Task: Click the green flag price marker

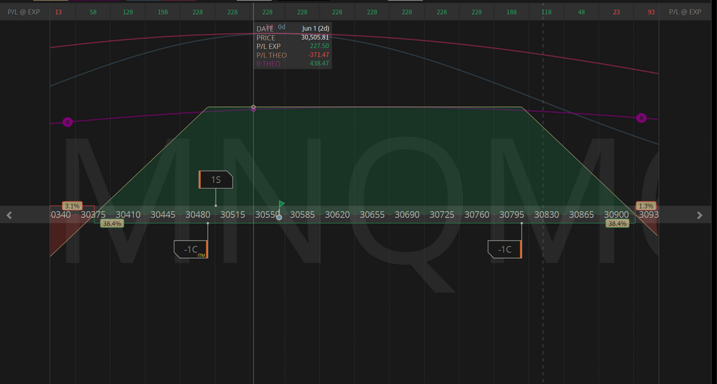Action: (x=281, y=204)
